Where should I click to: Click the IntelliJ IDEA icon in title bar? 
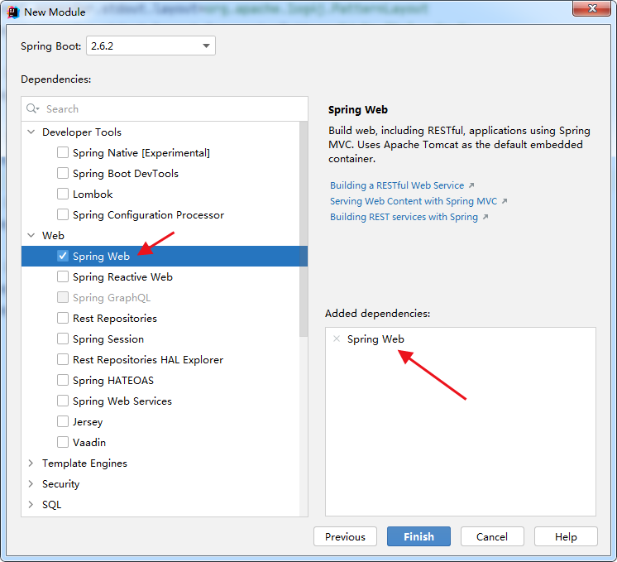point(13,12)
